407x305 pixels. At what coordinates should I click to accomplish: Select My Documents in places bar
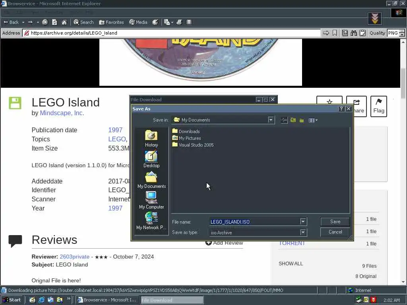(151, 180)
